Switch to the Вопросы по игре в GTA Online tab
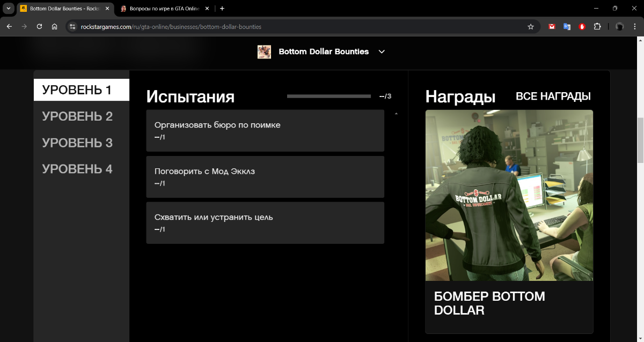The image size is (644, 342). [x=164, y=9]
